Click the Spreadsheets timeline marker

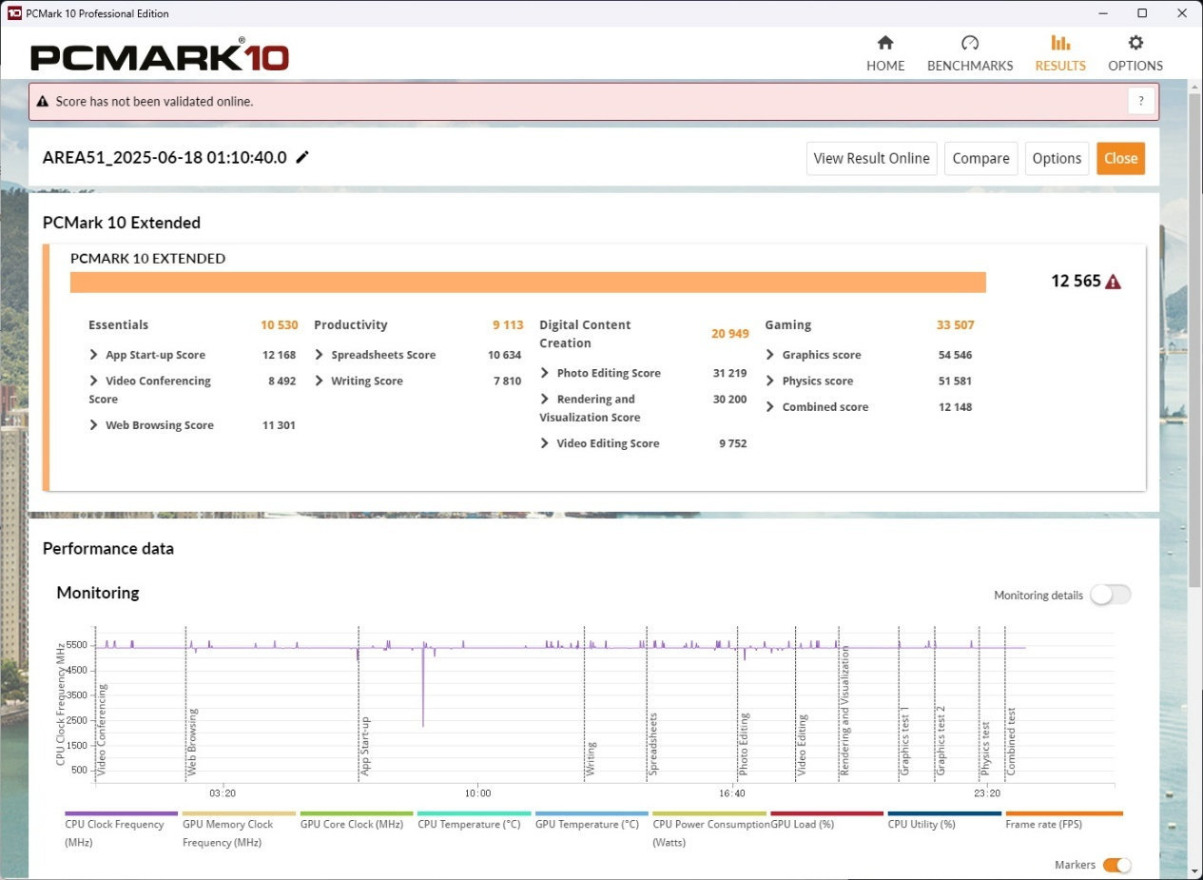(x=653, y=745)
